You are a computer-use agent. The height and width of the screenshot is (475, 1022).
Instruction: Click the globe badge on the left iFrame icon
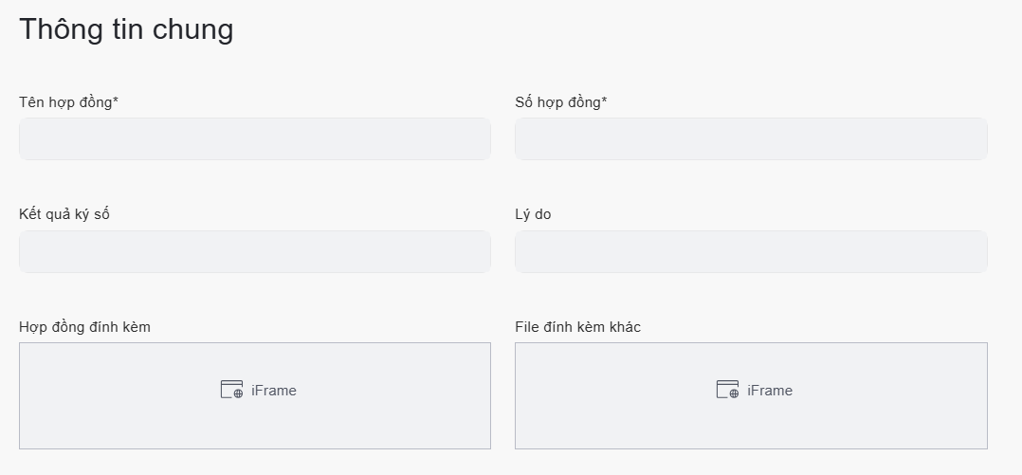click(x=238, y=393)
